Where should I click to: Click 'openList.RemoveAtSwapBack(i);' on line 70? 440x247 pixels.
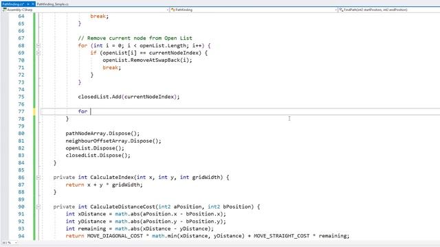pyautogui.click(x=147, y=60)
